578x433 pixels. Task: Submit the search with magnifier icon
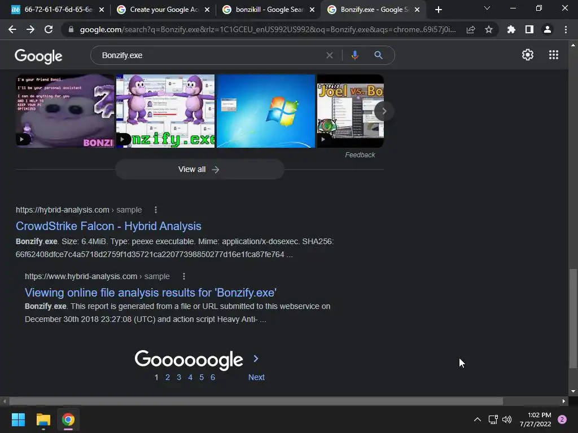(x=378, y=56)
